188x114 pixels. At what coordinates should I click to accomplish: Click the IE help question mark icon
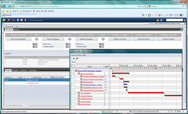(181, 15)
